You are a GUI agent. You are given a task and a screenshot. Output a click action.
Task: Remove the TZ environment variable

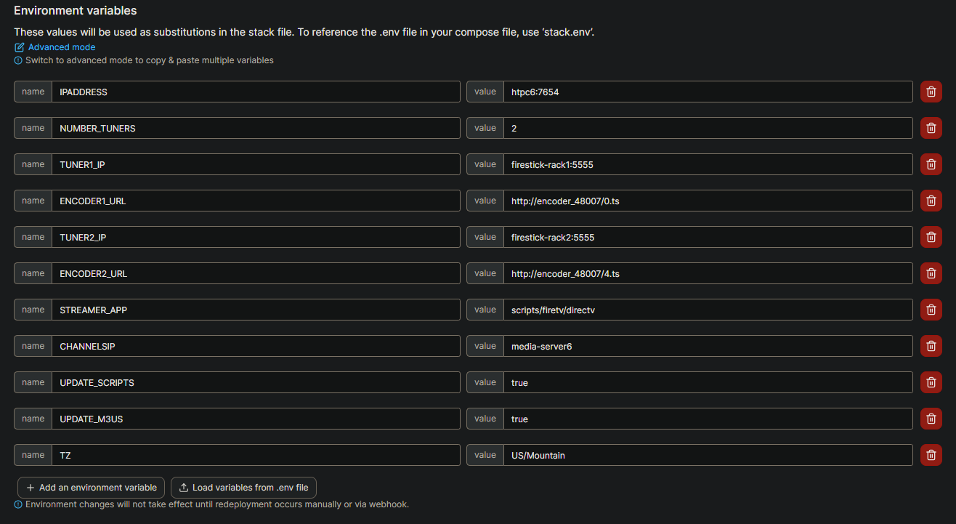931,455
